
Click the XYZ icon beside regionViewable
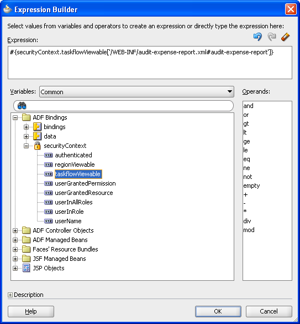pos(49,164)
